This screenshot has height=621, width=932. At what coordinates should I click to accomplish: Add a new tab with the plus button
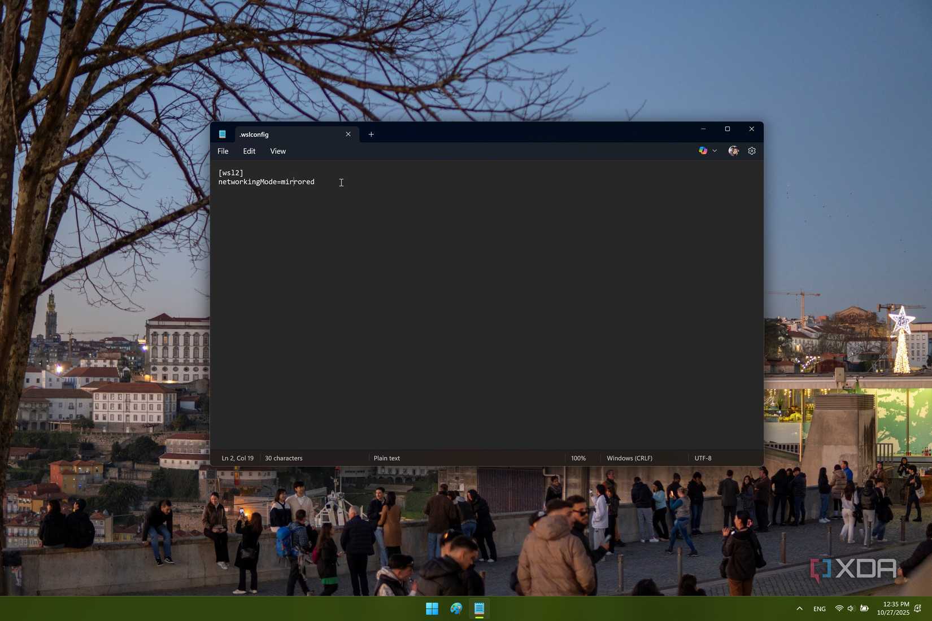pos(371,134)
